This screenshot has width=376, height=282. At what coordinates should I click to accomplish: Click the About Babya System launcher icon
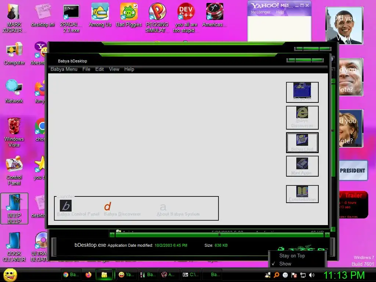click(x=163, y=207)
